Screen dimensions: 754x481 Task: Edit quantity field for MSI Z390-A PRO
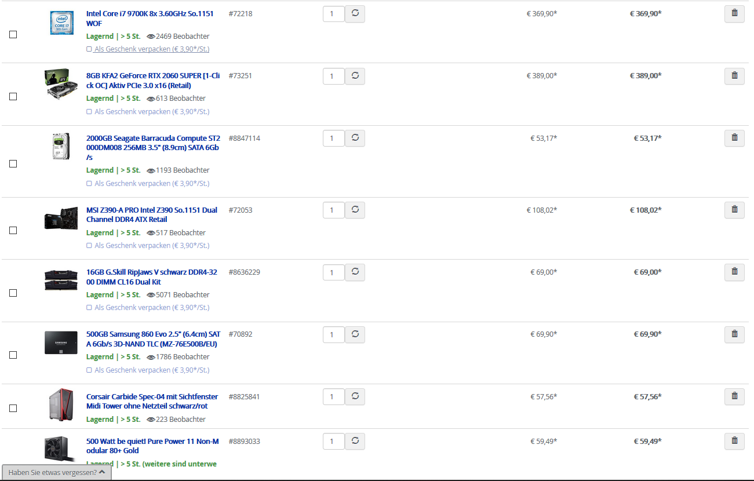tap(334, 210)
